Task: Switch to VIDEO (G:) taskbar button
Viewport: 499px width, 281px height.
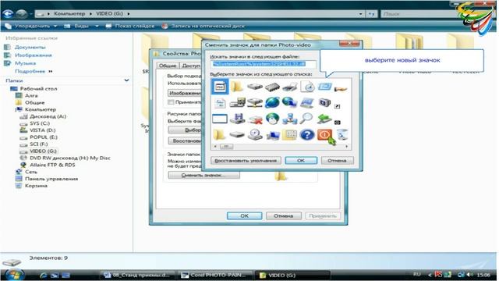Action: 292,275
